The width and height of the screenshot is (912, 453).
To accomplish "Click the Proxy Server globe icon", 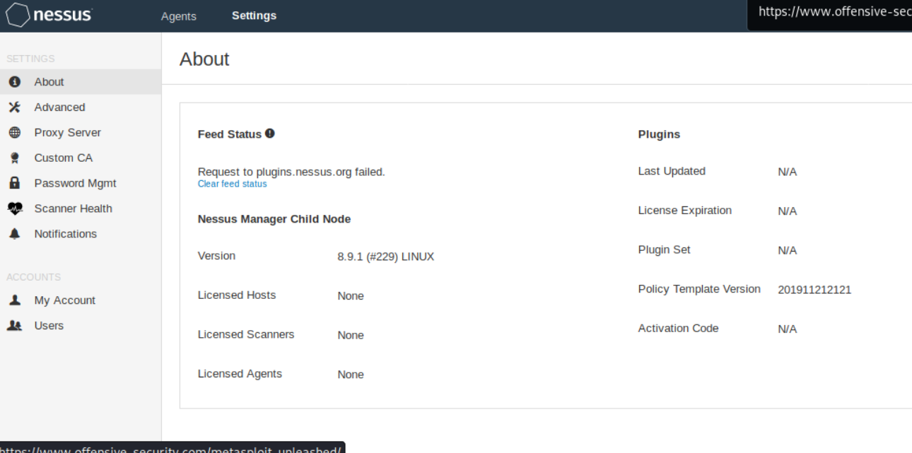I will pyautogui.click(x=14, y=133).
